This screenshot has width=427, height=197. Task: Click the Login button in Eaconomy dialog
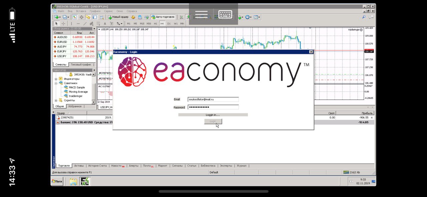tap(213, 122)
